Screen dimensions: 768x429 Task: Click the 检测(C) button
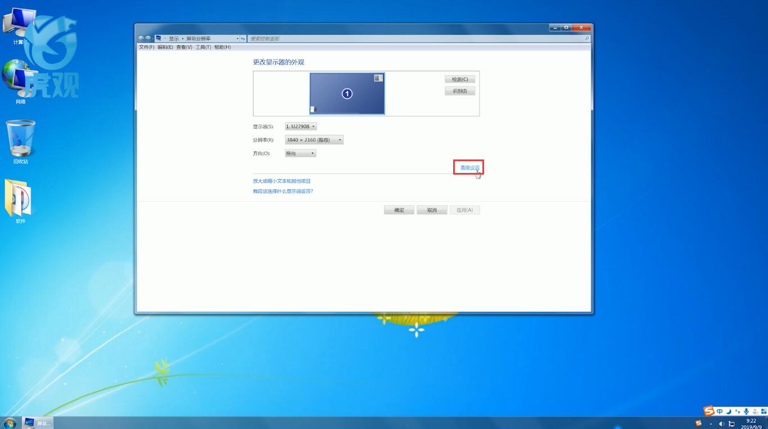pyautogui.click(x=460, y=79)
